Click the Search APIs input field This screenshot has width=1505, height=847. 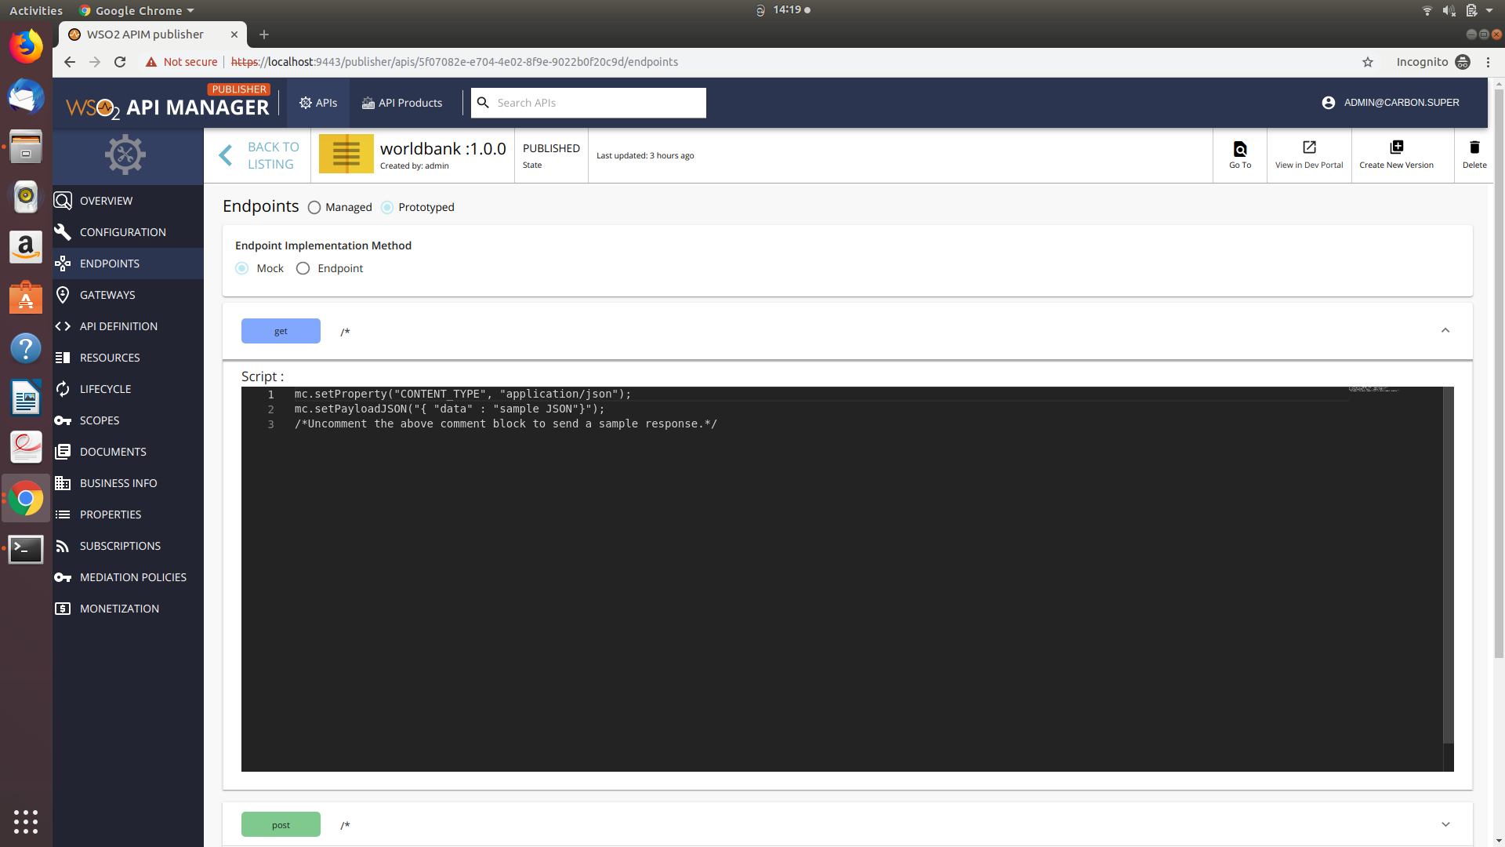[x=588, y=103]
